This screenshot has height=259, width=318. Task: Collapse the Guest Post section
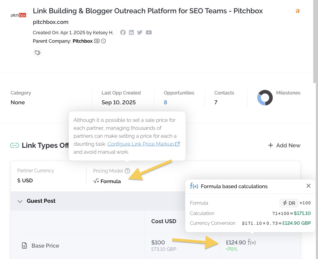(x=20, y=201)
